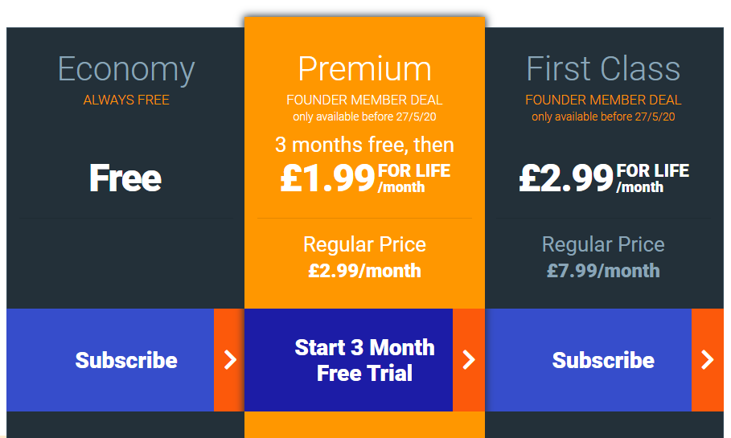The height and width of the screenshot is (438, 731).
Task: Click Premium's 'only available before 27/5/20' note
Action: coord(364,117)
